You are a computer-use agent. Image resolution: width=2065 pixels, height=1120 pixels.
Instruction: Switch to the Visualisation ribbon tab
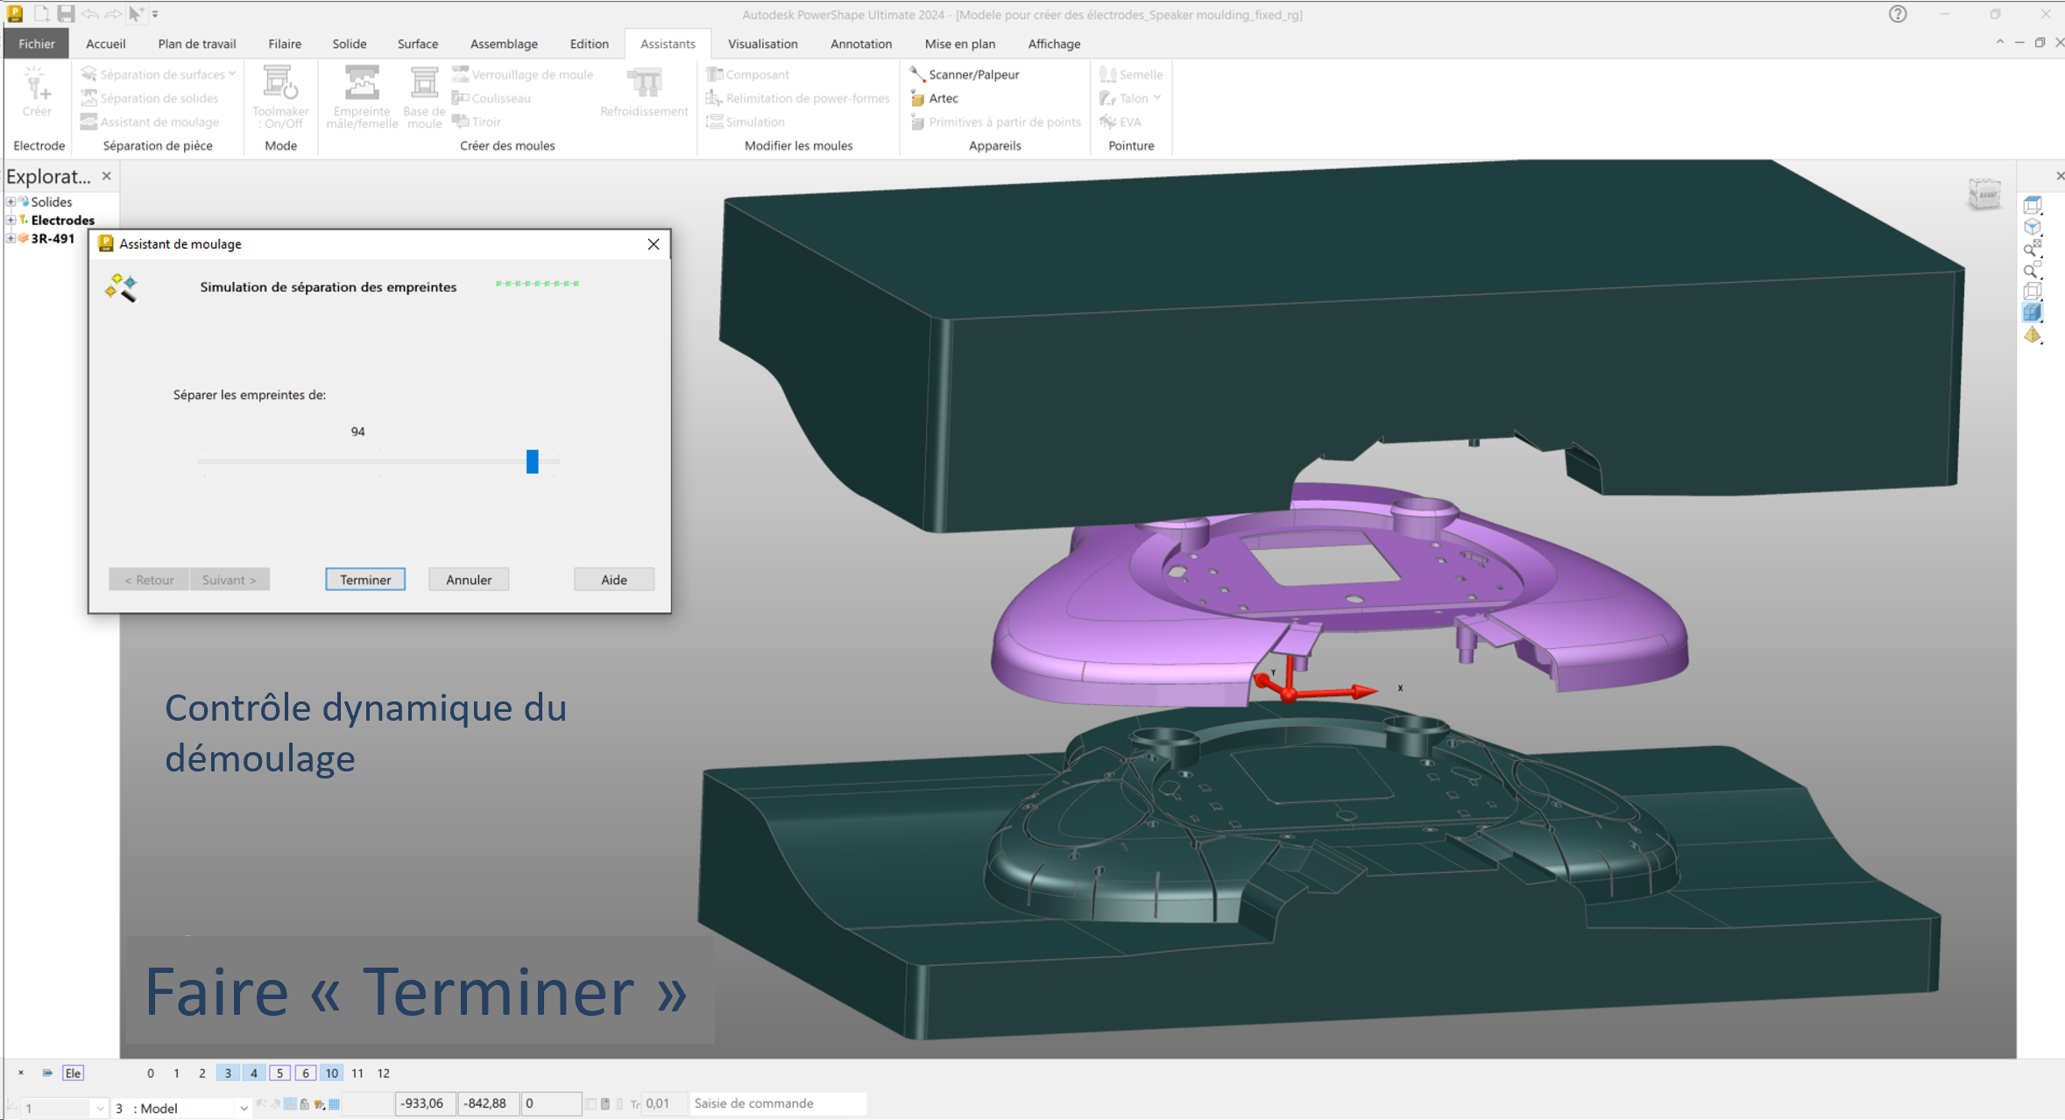[x=762, y=44]
